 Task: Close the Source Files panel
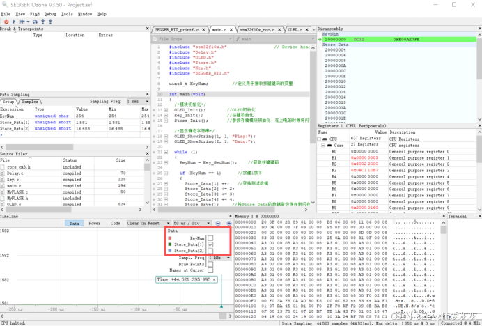click(x=147, y=153)
